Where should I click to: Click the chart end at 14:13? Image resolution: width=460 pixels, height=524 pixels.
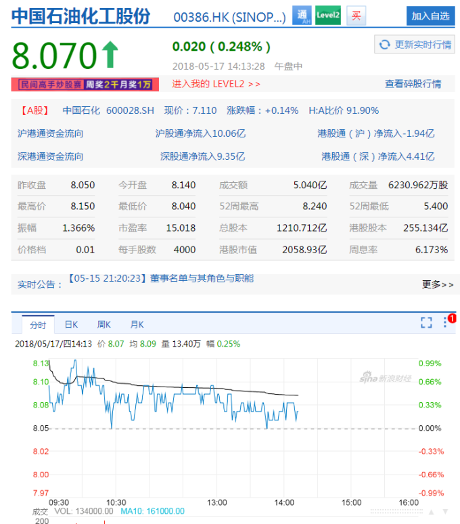(x=298, y=411)
